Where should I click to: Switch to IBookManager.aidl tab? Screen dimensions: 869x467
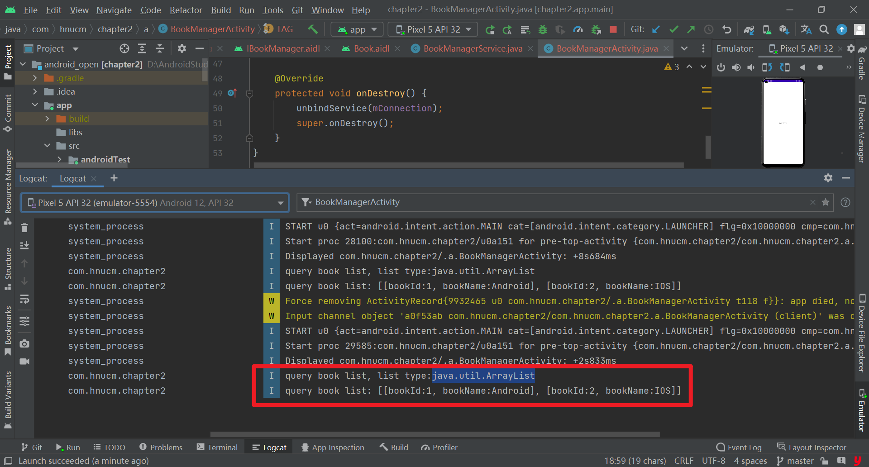point(283,48)
